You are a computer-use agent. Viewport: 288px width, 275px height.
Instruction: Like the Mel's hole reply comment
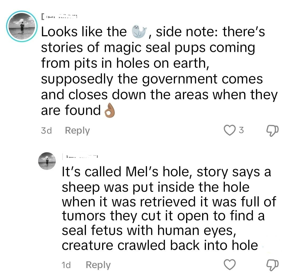pos(230,265)
